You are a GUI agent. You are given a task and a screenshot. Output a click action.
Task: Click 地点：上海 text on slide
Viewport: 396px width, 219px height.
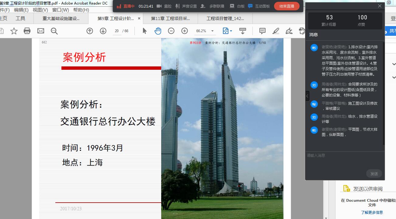[x=82, y=162]
